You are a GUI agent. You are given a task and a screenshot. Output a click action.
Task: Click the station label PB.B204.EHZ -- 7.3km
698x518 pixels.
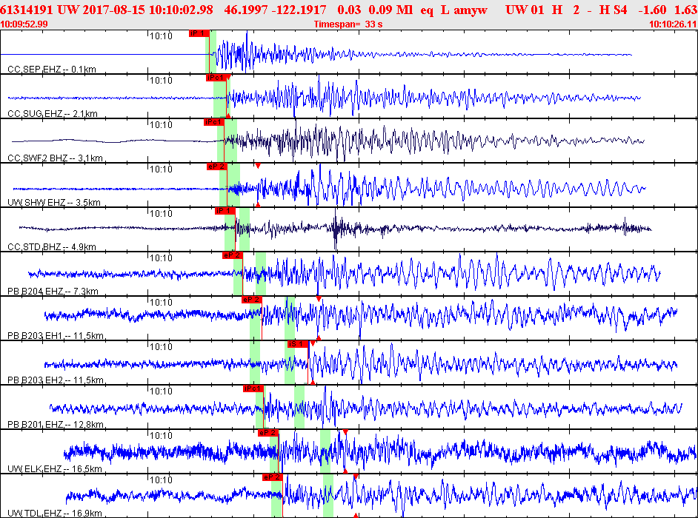pyautogui.click(x=53, y=292)
